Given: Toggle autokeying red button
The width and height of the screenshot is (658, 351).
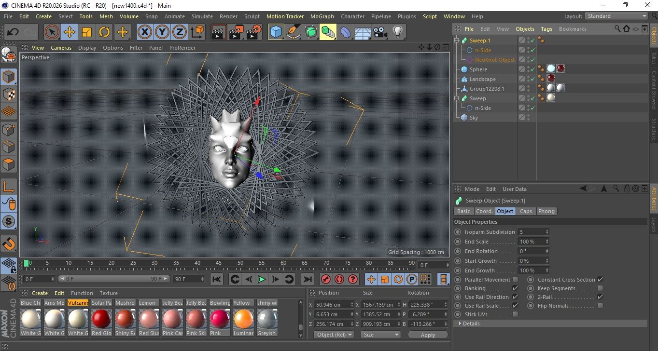Looking at the screenshot, I should (x=339, y=279).
